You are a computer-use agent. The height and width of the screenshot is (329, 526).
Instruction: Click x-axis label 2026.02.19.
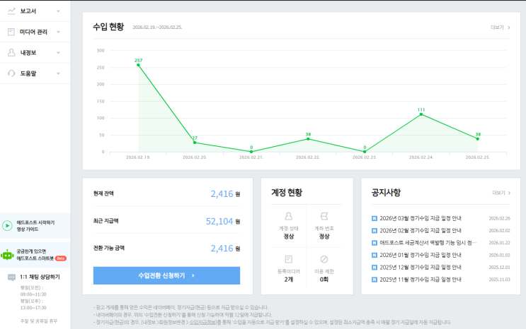point(138,157)
